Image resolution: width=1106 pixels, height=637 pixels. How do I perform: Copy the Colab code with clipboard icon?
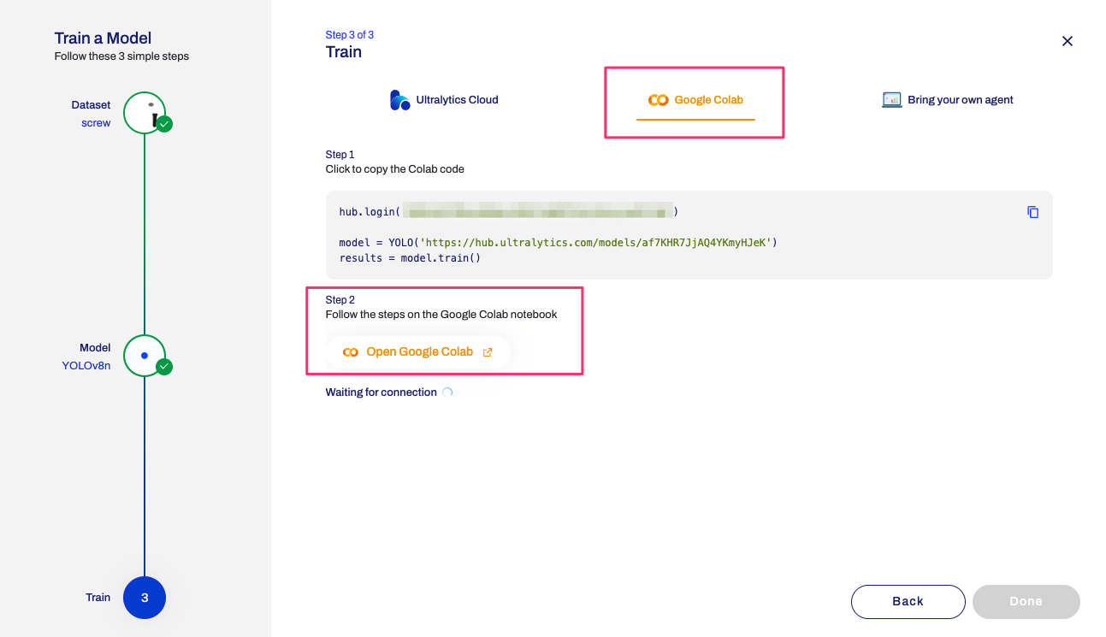[1032, 212]
